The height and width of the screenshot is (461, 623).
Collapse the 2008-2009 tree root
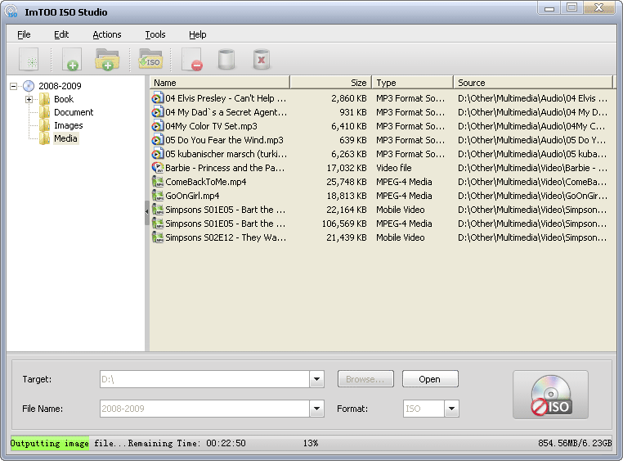tap(14, 86)
